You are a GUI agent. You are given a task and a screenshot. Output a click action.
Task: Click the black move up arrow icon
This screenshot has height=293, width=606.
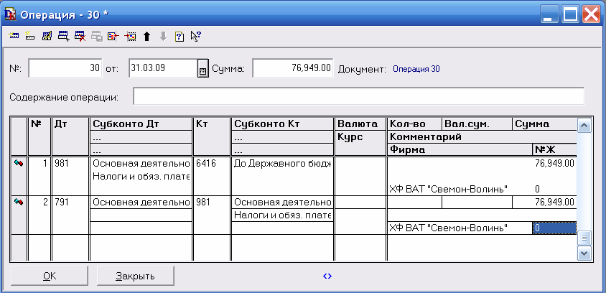point(146,35)
